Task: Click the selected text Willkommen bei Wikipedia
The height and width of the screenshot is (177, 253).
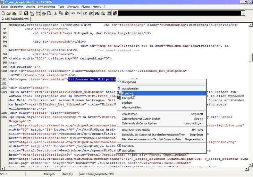Action: tap(92, 80)
